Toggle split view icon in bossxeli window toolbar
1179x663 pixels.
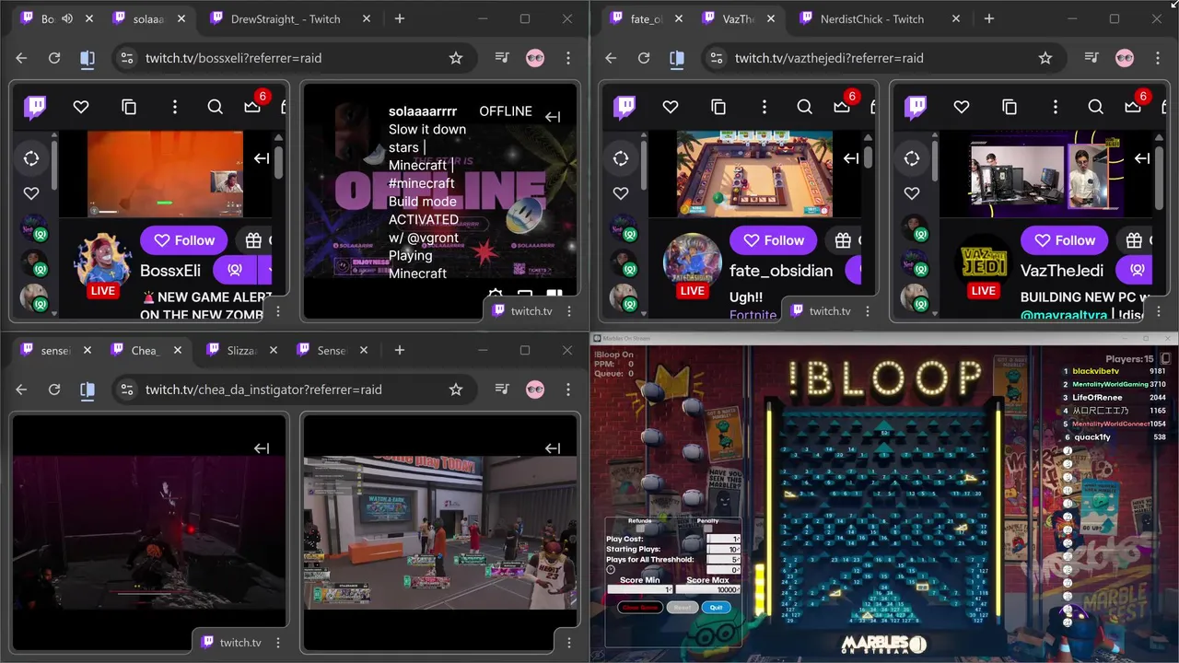point(88,58)
